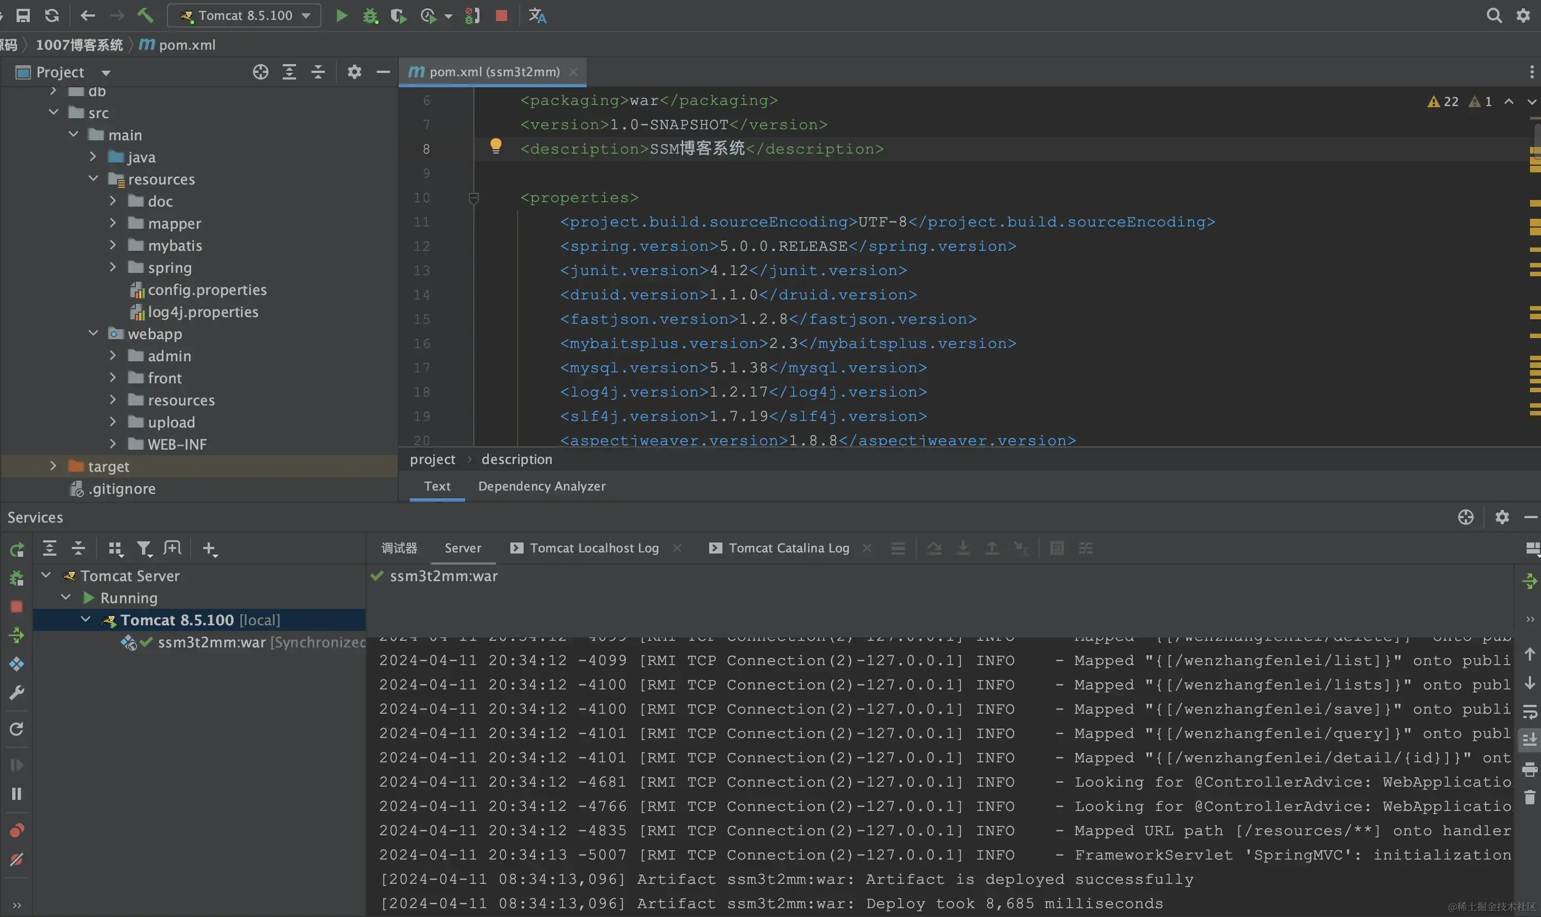Viewport: 1541px width, 917px height.
Task: Open the 调试器 debugger tab
Action: 399,548
